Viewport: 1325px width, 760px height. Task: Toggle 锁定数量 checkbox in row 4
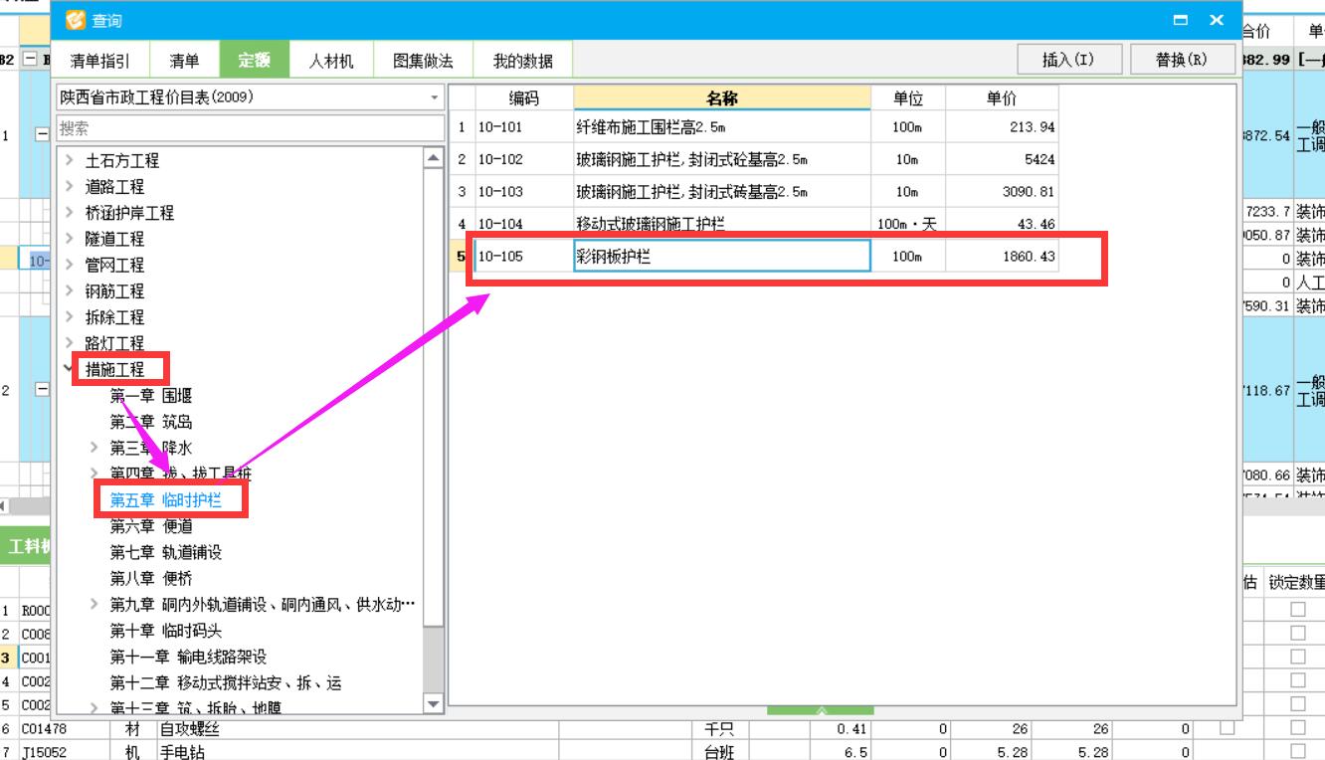(1298, 680)
